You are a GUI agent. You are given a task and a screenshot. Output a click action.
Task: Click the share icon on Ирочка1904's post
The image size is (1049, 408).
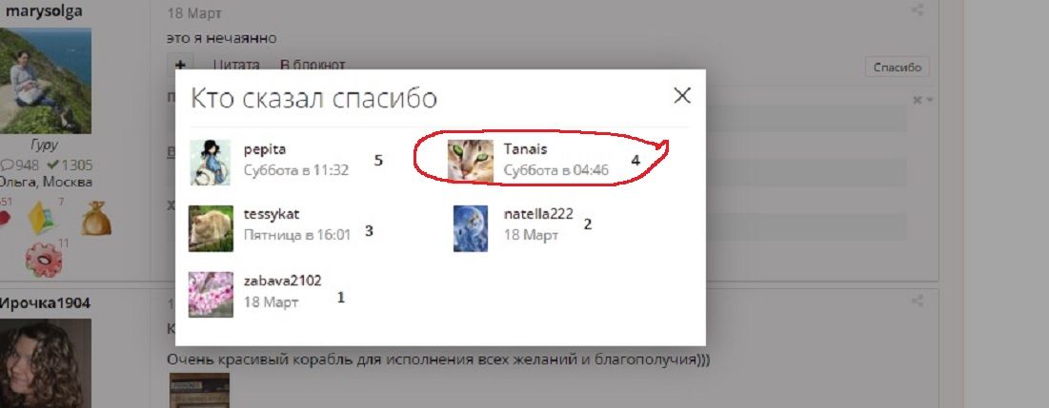(918, 301)
